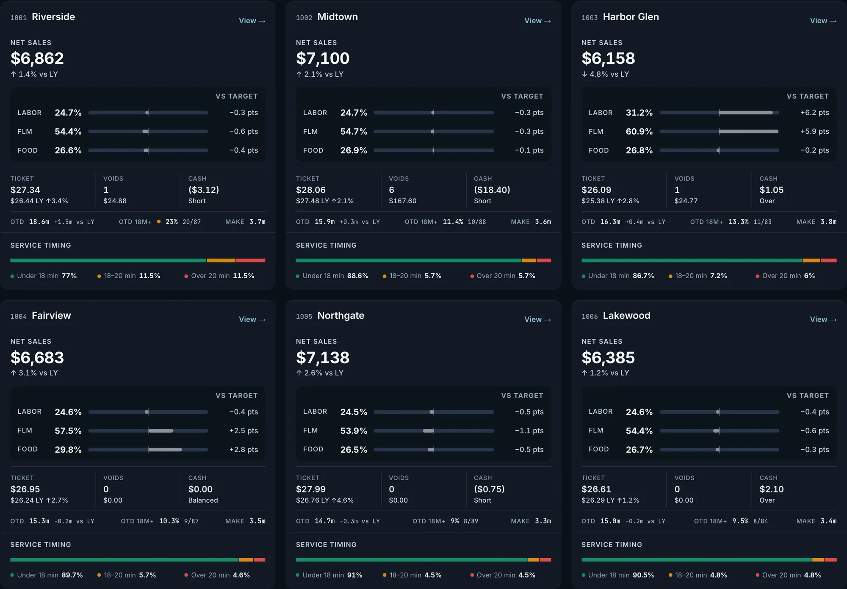Image resolution: width=847 pixels, height=589 pixels.
Task: Click Fairview food 29.8% value
Action: pyautogui.click(x=68, y=450)
